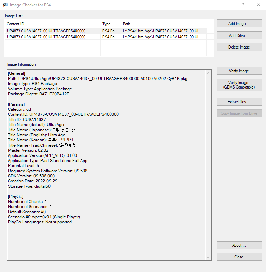This screenshot has width=266, height=272.
Task: Click the Add Image button
Action: tap(239, 24)
